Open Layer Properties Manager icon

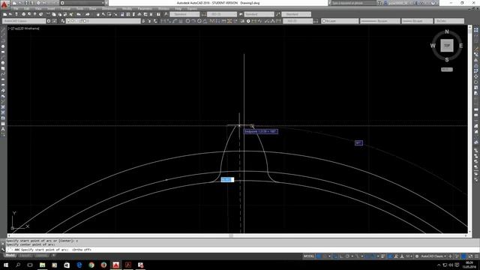[63, 21]
